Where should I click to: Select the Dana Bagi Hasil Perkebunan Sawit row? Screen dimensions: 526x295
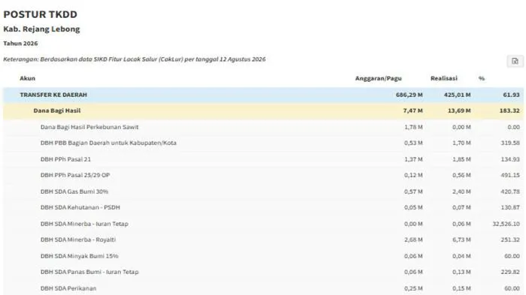coord(263,127)
